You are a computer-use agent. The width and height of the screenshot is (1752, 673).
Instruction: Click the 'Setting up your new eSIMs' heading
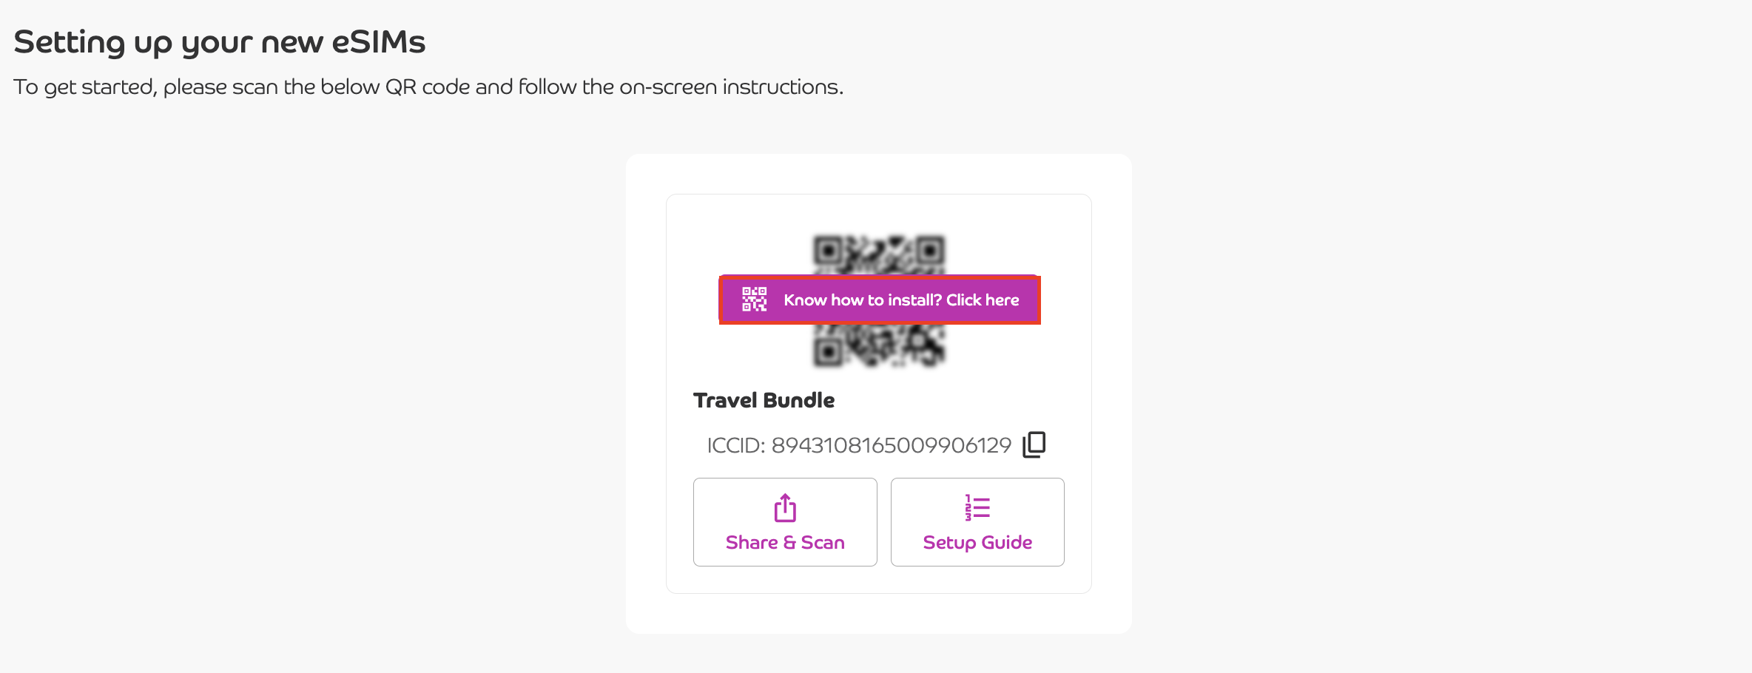click(220, 42)
